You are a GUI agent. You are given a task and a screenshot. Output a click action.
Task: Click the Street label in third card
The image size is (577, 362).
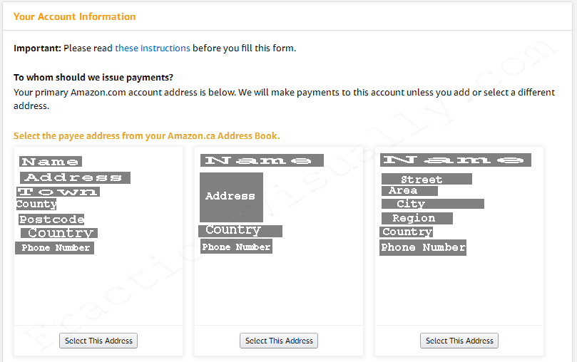coord(427,179)
